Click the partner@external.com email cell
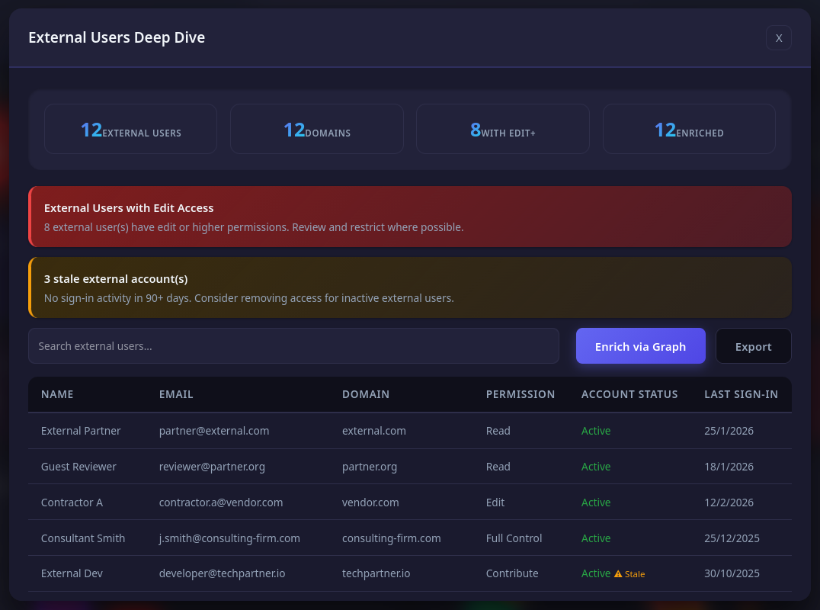This screenshot has width=820, height=610. [x=214, y=431]
